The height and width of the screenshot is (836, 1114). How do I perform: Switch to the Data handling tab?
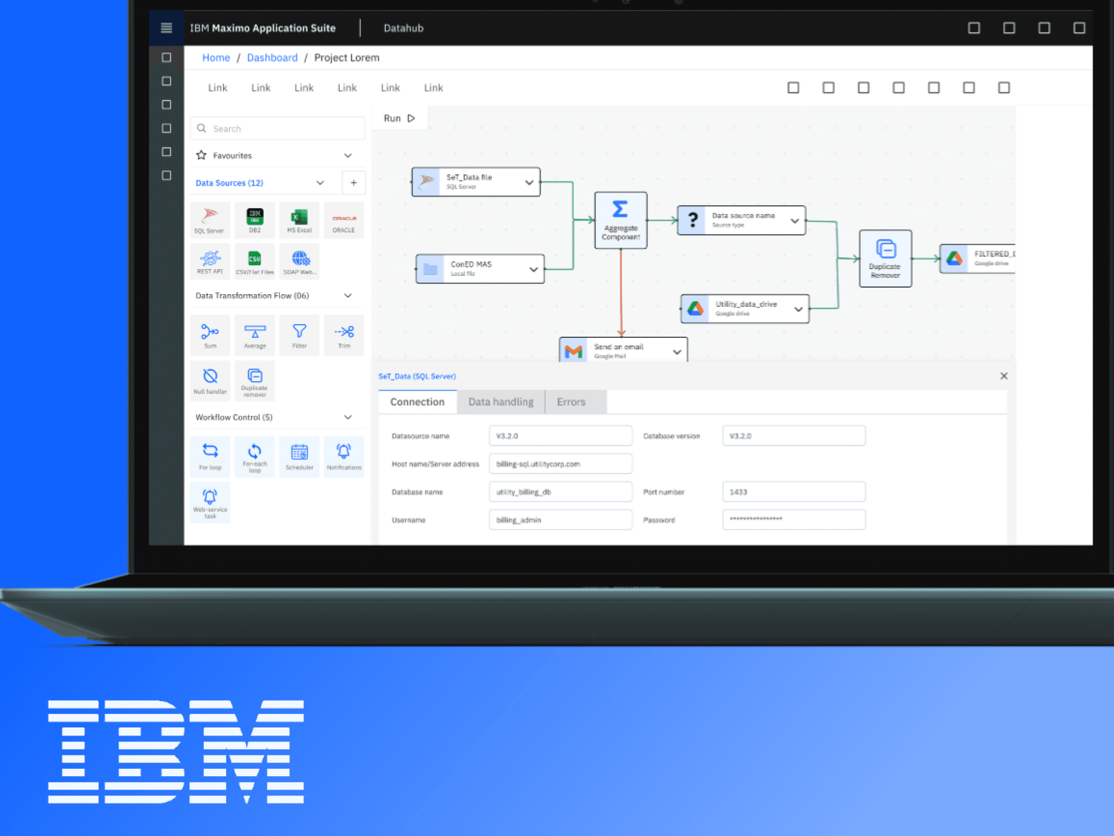click(500, 402)
